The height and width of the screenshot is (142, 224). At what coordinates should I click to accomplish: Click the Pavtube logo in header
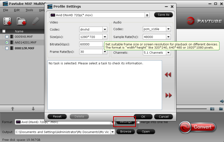(x=204, y=21)
